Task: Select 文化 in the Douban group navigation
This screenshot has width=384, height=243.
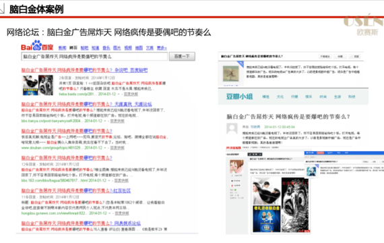Action: pos(280,97)
